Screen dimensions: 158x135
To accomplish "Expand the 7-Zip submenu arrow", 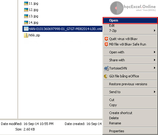I will click(x=155, y=31).
